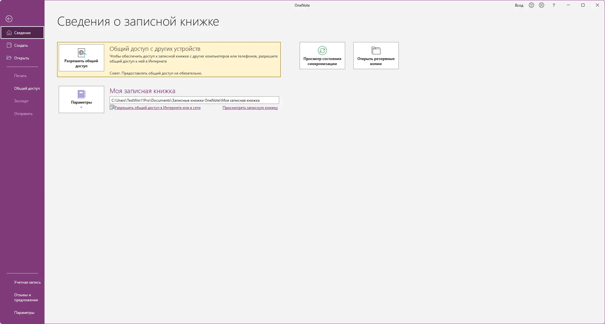The height and width of the screenshot is (324, 605).
Task: Click the Разрешить общий доступ button
Action: tap(81, 58)
